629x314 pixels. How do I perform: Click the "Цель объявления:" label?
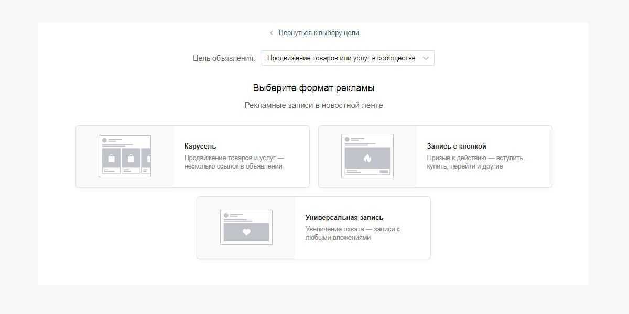(224, 58)
